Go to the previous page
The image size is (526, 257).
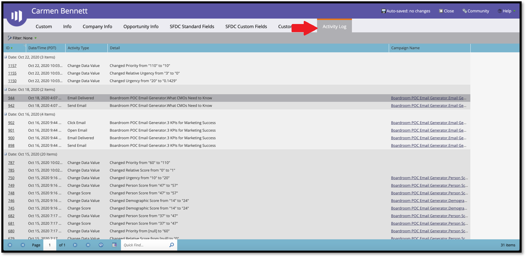click(23, 245)
